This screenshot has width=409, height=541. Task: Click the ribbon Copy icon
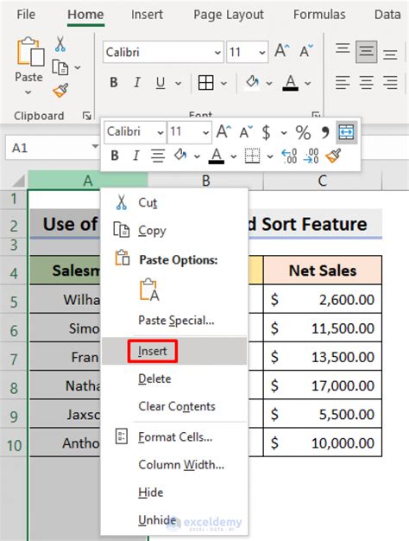60,67
